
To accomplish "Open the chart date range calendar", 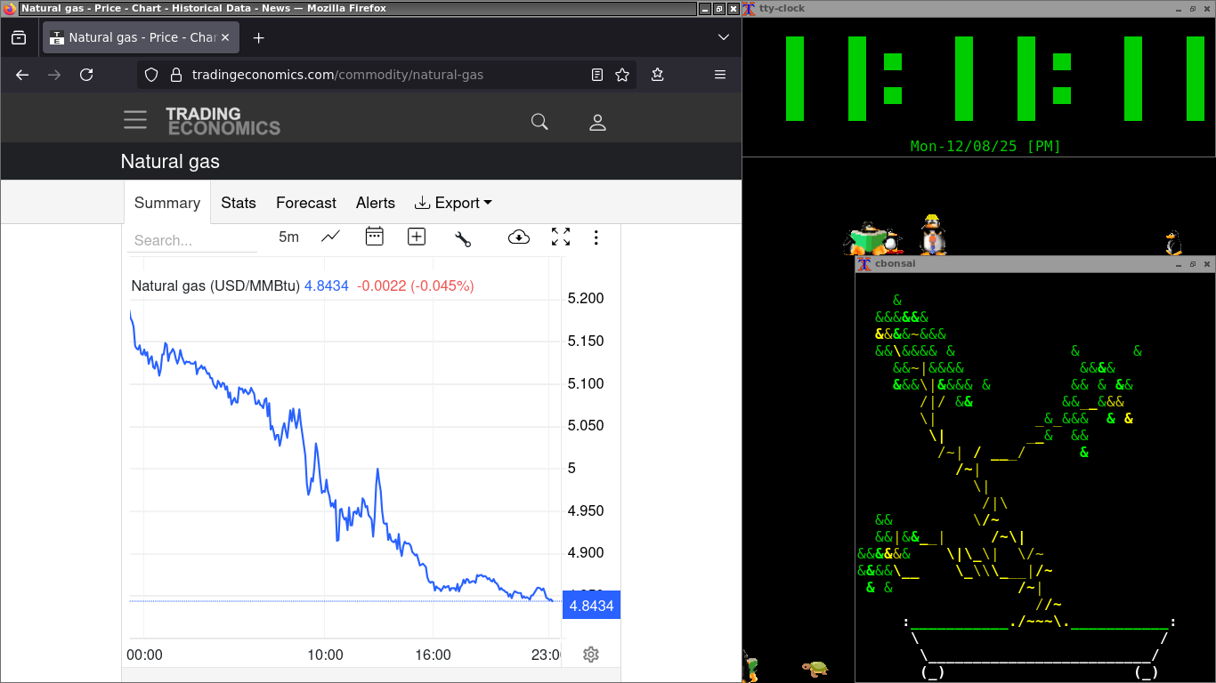I will tap(375, 237).
